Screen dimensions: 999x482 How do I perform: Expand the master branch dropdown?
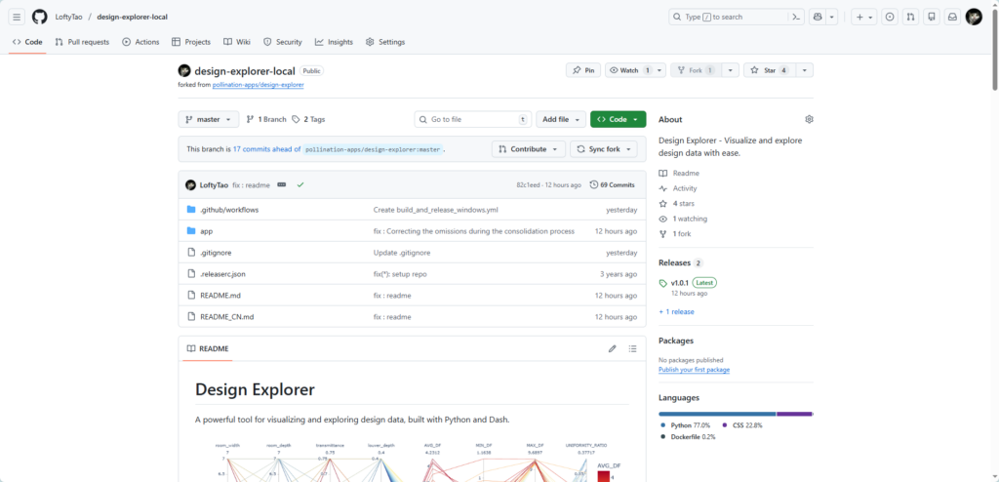(208, 119)
